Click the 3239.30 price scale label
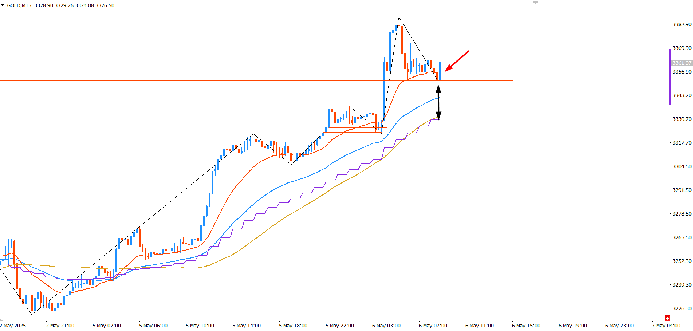The image size is (693, 331). tap(682, 285)
